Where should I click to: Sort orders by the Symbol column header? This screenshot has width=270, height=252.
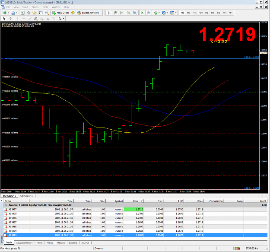(115, 201)
